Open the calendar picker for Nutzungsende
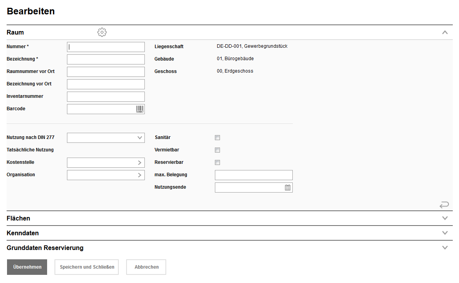The image size is (459, 283). (x=288, y=188)
